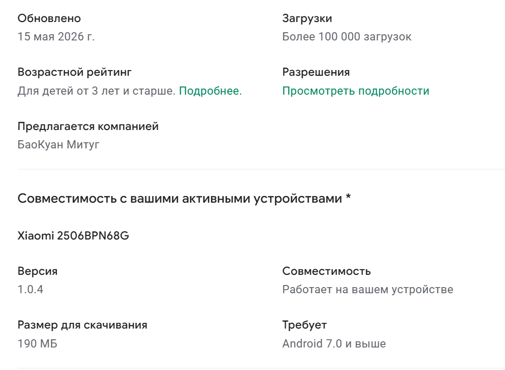Click developer name БаоКуан Митуг

pyautogui.click(x=58, y=145)
